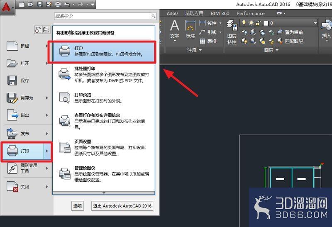The height and width of the screenshot is (227, 332).
Task: Show the open documents folder icon
Action: (46, 30)
